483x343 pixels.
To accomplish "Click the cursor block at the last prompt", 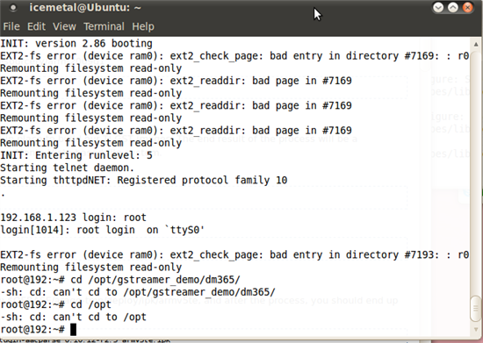I will 73,330.
